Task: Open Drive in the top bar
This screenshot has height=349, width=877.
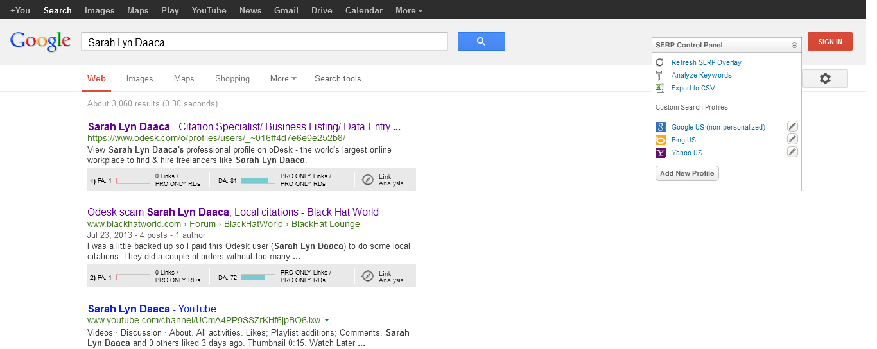Action: pos(322,10)
